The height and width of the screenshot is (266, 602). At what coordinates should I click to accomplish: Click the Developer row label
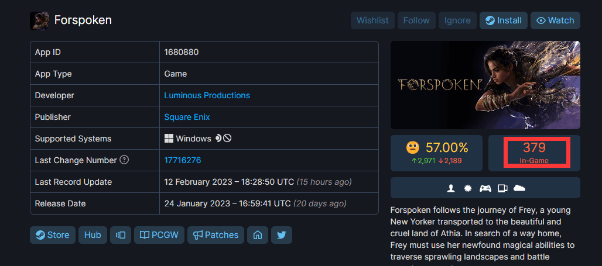coord(54,95)
